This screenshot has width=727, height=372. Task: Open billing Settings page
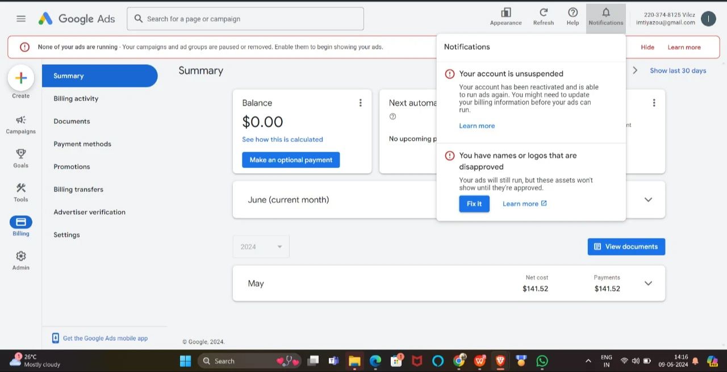tap(66, 235)
